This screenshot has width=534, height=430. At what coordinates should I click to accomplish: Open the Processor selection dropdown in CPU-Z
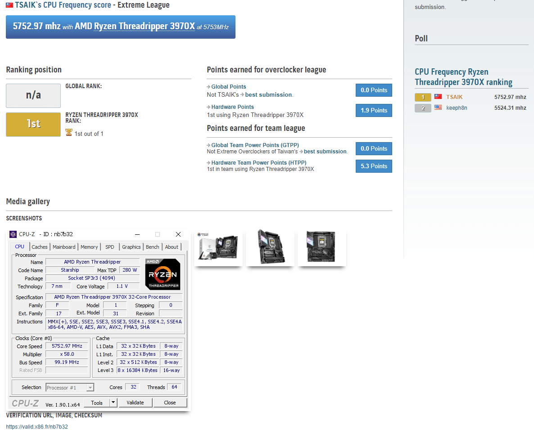pyautogui.click(x=90, y=387)
